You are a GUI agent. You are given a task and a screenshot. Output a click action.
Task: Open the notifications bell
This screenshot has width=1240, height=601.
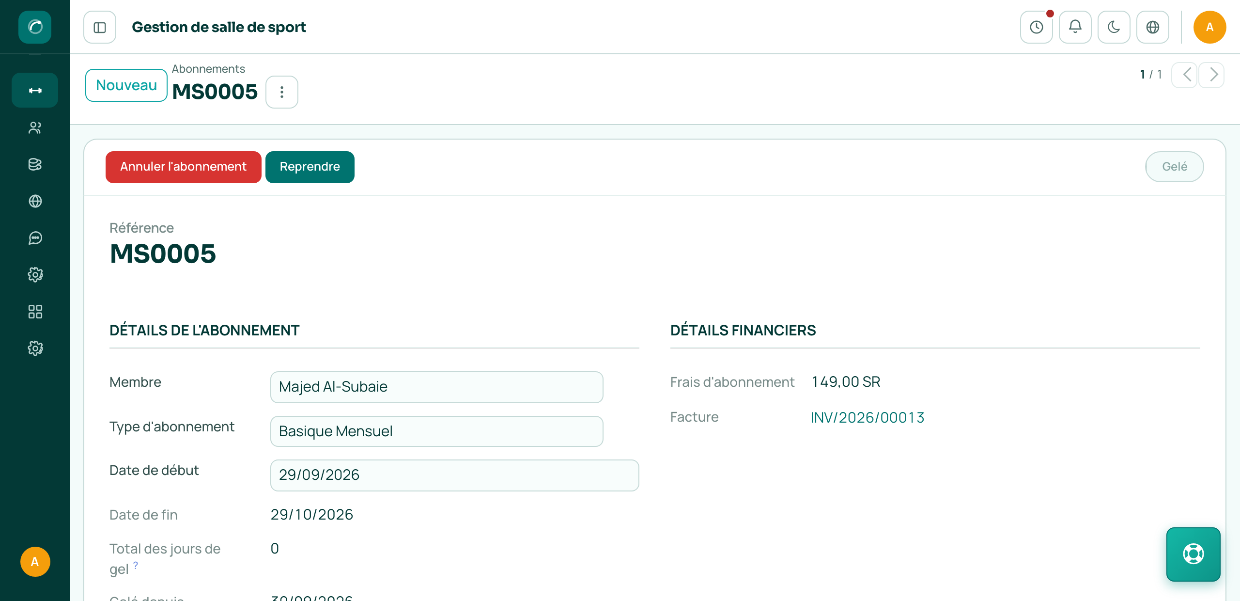1075,27
